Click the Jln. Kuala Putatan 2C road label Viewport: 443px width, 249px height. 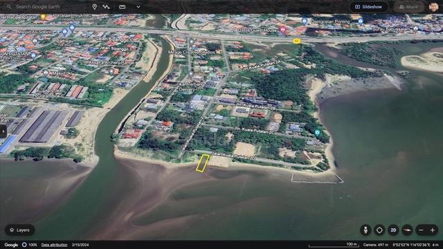[254, 131]
